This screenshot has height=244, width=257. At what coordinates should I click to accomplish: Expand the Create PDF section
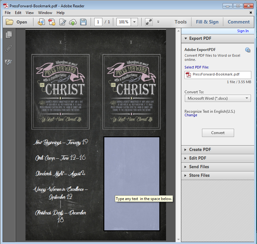200,149
